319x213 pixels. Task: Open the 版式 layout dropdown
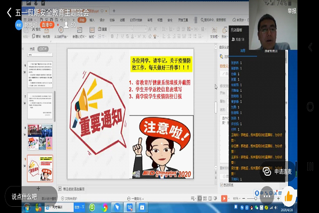92,37
